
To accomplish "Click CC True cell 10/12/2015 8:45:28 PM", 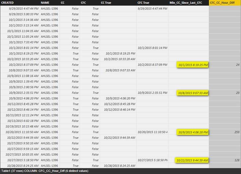I will tap(120, 104).
